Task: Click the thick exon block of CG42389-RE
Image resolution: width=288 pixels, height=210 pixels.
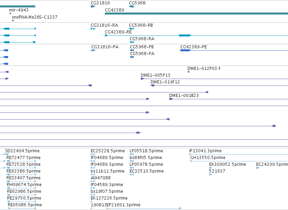Action: tap(185, 35)
